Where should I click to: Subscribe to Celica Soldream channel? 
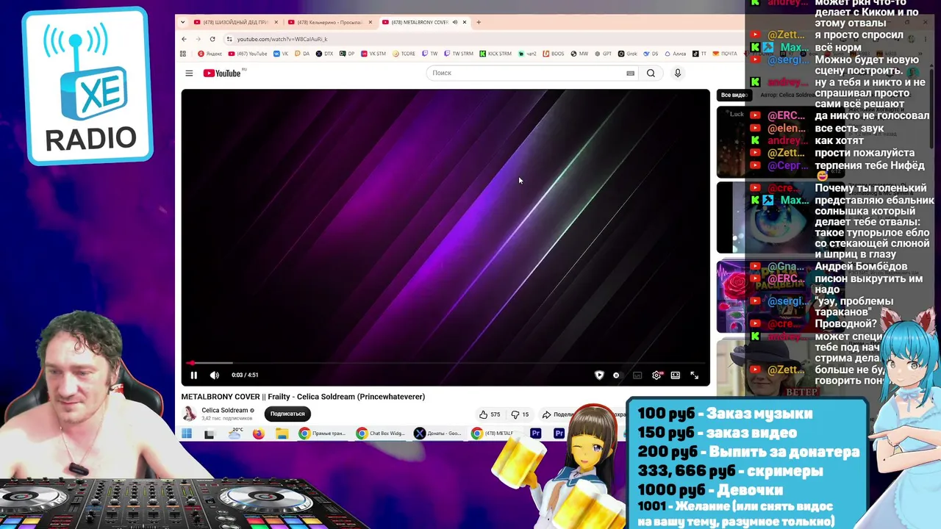coord(287,414)
